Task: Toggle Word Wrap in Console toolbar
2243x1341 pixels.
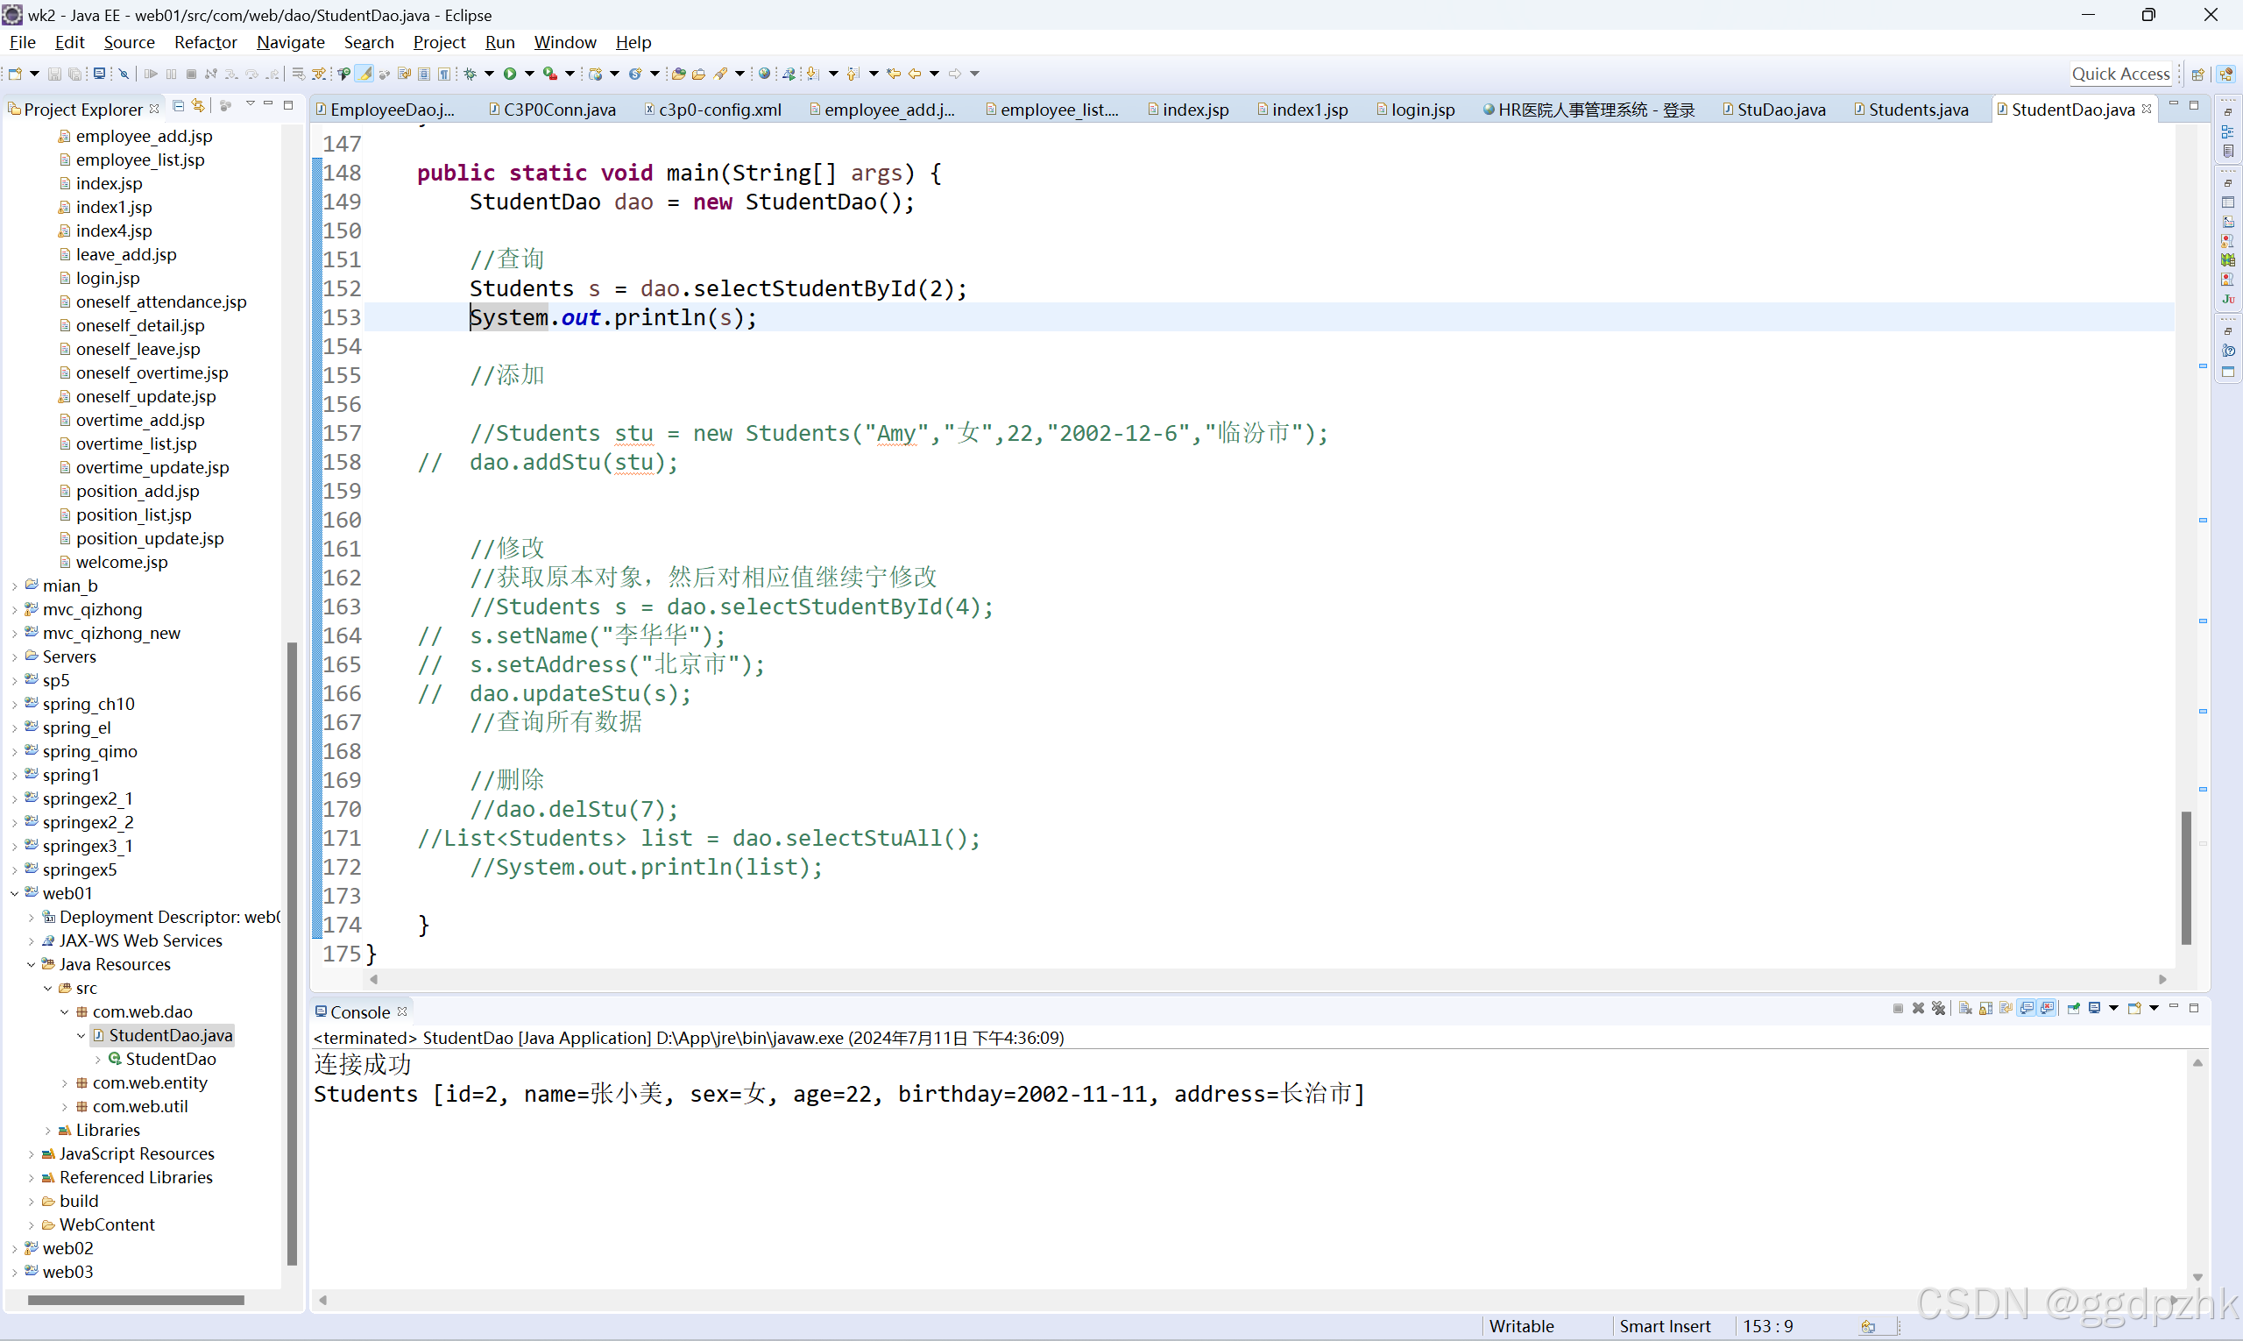Action: tap(2006, 1009)
